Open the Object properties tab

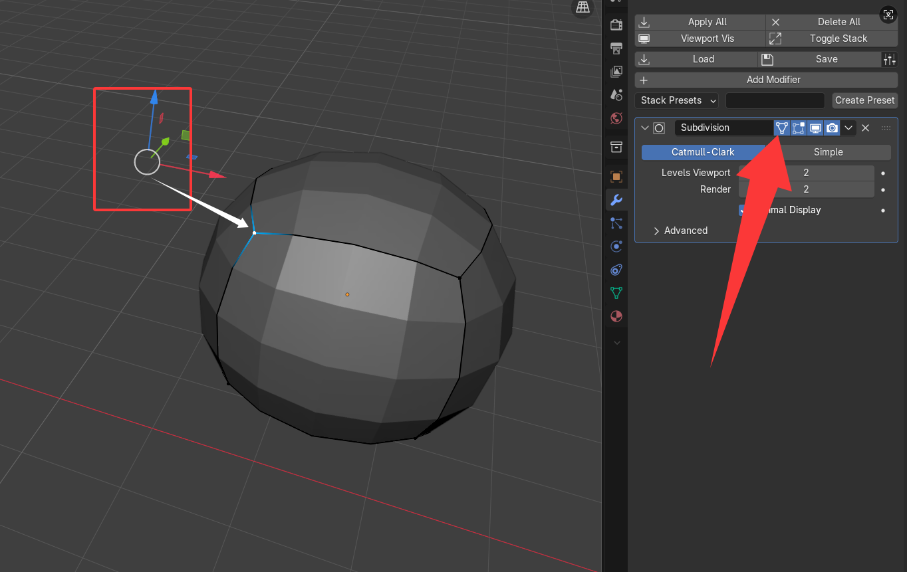coord(616,177)
